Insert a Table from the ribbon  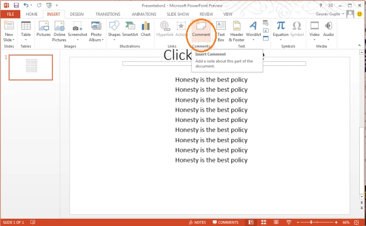tap(26, 30)
